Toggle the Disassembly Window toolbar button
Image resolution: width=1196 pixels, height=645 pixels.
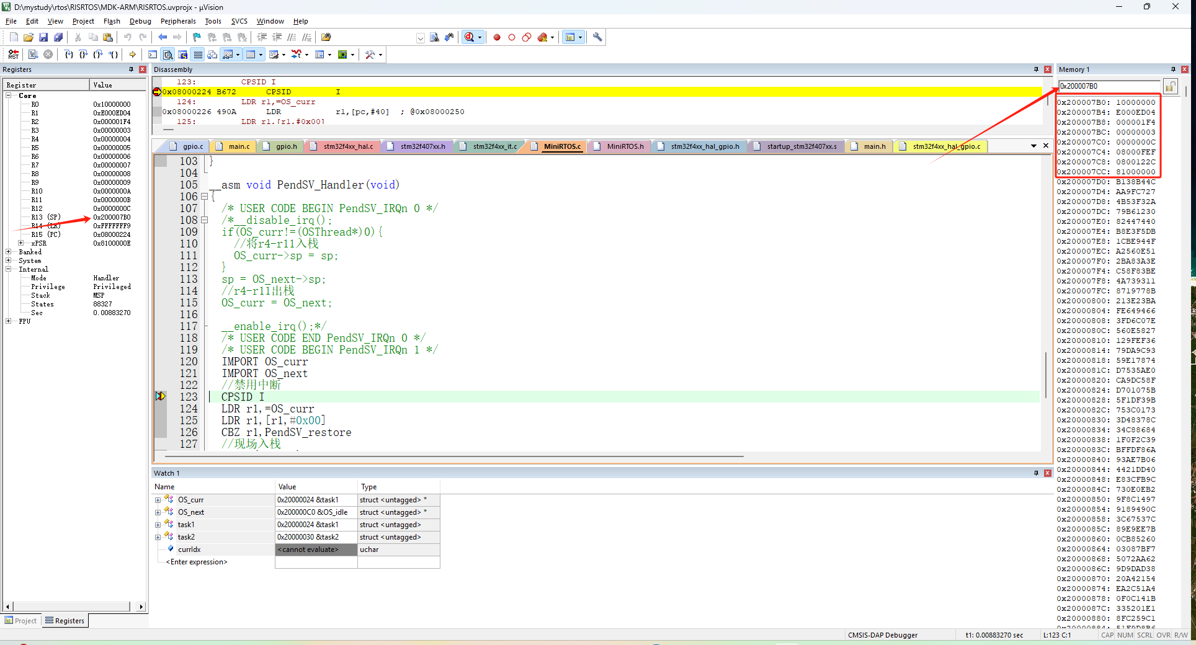pos(167,55)
